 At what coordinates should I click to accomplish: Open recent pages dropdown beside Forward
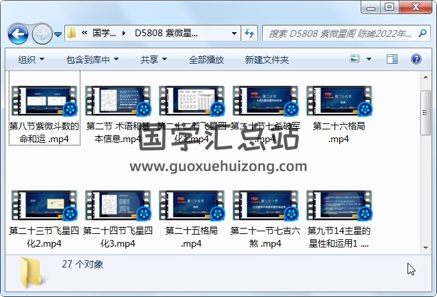(58, 34)
